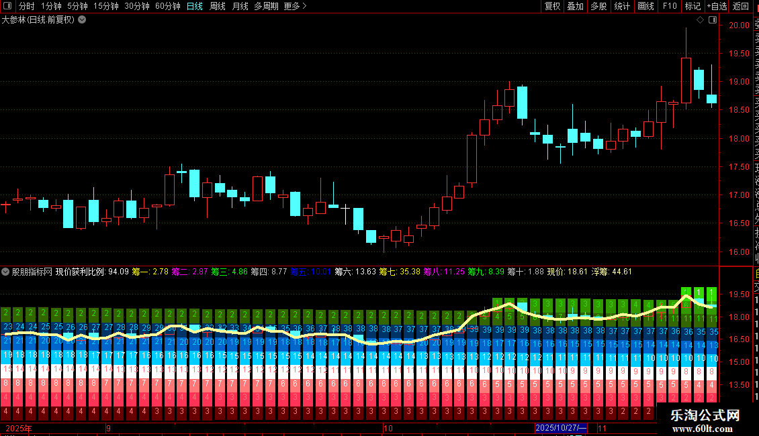The image size is (759, 436).
Task: Add stock with +自选 button
Action: (x=717, y=6)
